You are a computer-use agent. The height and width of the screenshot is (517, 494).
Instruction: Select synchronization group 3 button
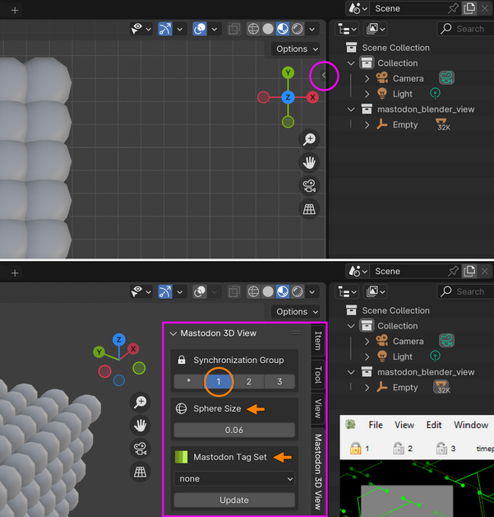[279, 382]
